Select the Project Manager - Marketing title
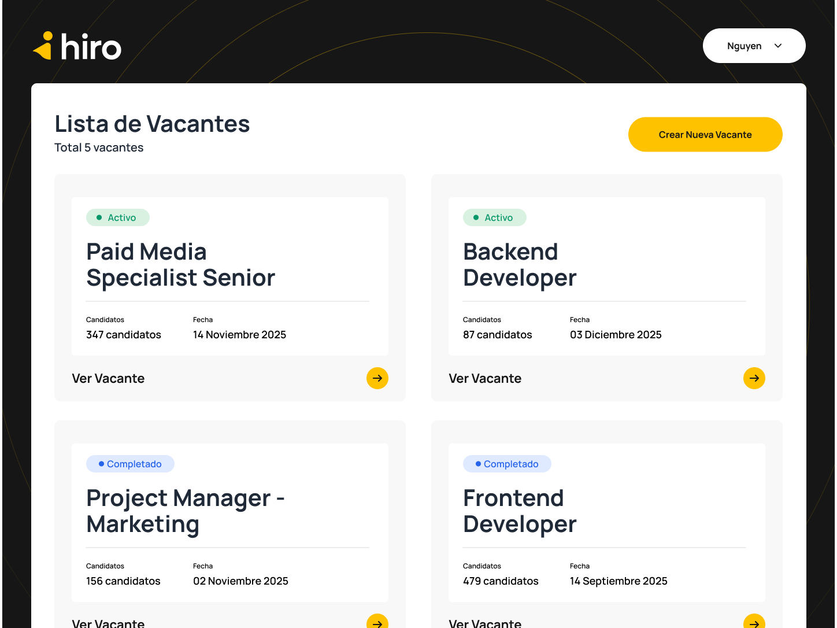 (x=186, y=511)
